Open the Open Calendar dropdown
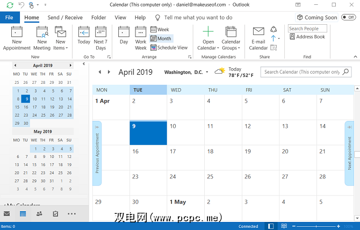Screen dimensions: 360x230 (x=208, y=38)
